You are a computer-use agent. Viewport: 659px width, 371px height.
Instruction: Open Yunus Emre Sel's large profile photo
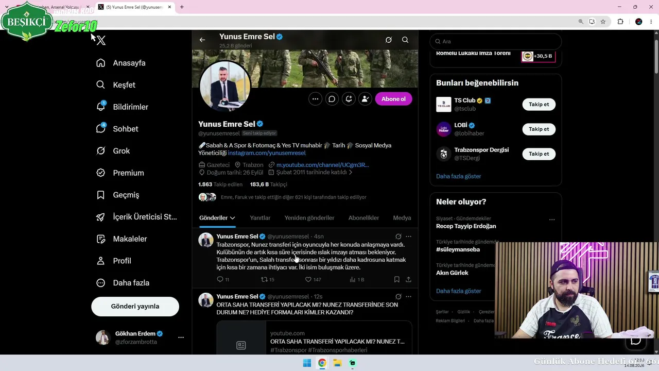225,86
